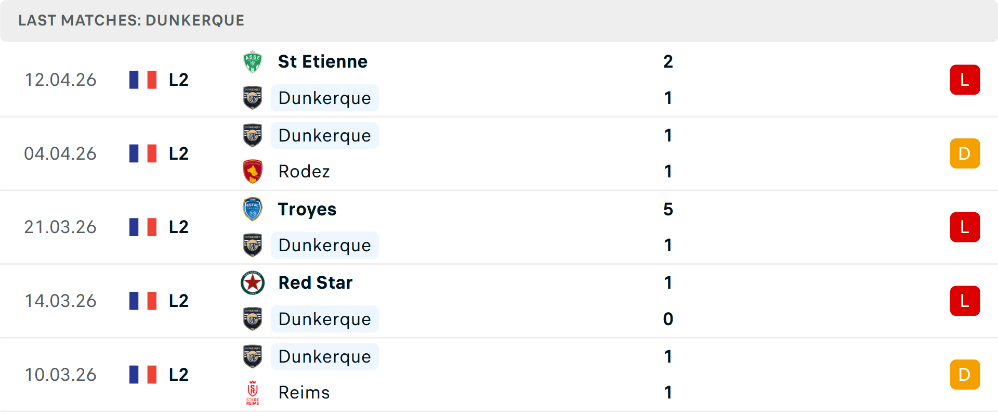Click the L2 league label on 21.03.26
The height and width of the screenshot is (412, 998).
tap(178, 227)
